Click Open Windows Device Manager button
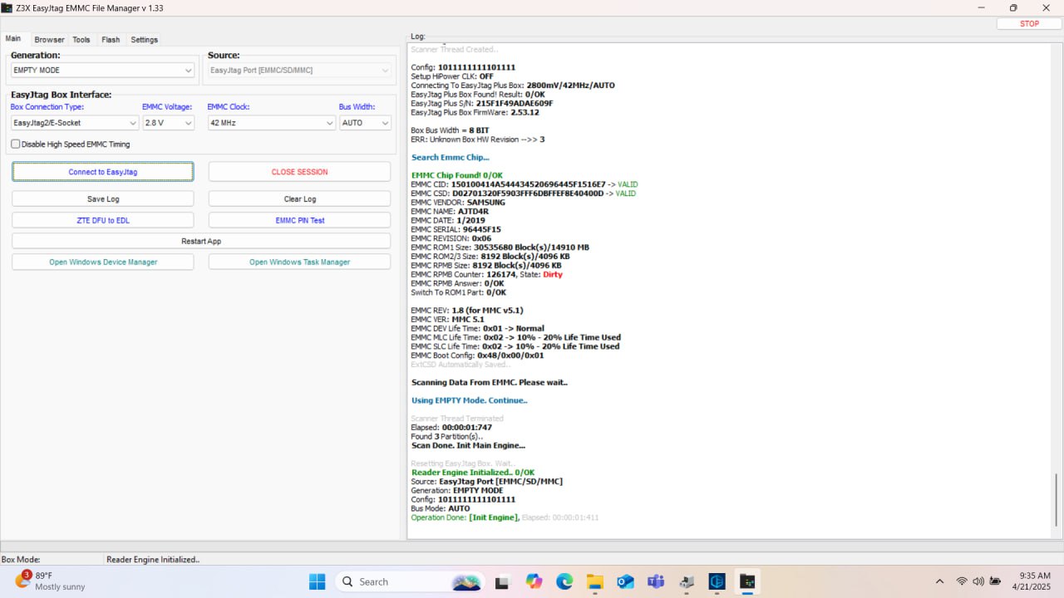The image size is (1064, 598). (x=103, y=262)
